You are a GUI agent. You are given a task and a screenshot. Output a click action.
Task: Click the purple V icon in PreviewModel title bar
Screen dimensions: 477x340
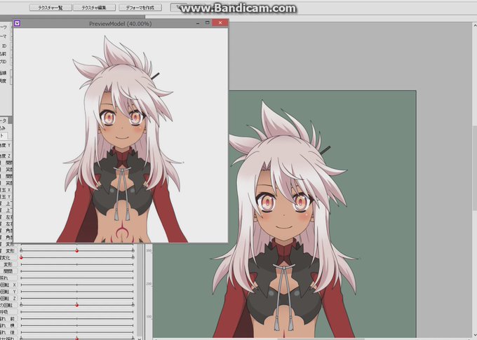click(17, 23)
